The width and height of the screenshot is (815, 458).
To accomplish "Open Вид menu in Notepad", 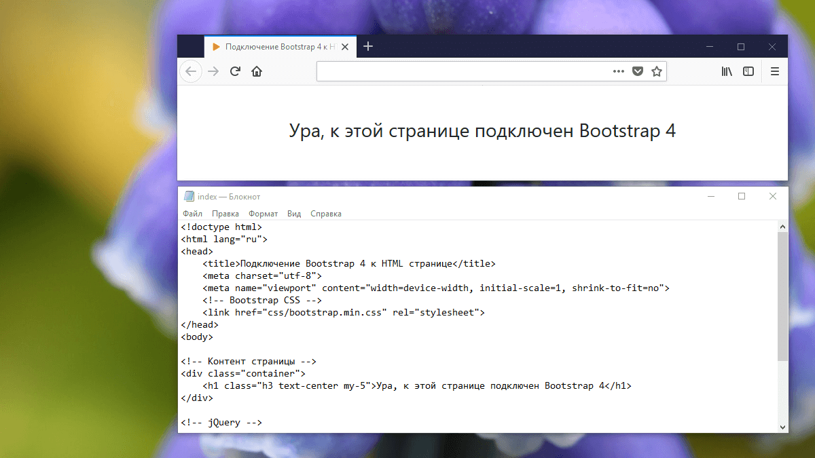I will [294, 214].
